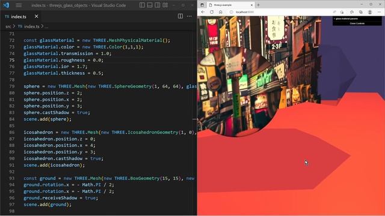Open the browser tab actions menu icon
The height and width of the screenshot is (216, 385).
(x=202, y=5)
